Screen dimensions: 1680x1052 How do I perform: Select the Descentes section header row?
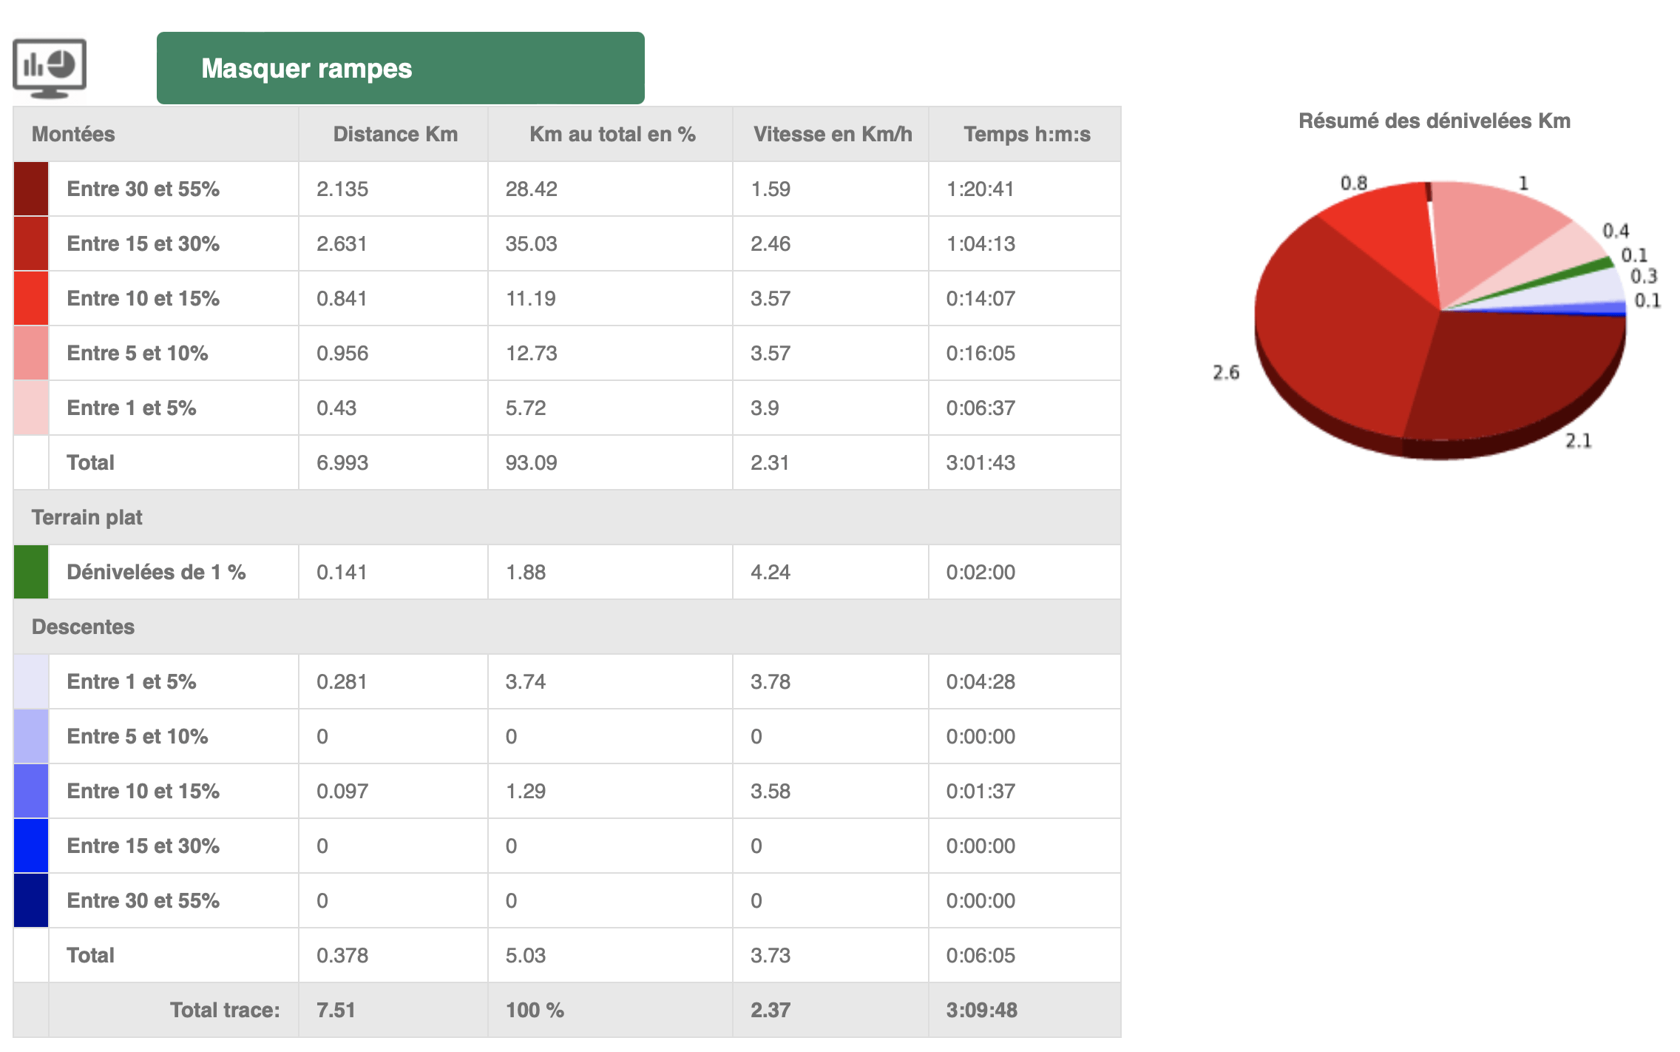83,627
